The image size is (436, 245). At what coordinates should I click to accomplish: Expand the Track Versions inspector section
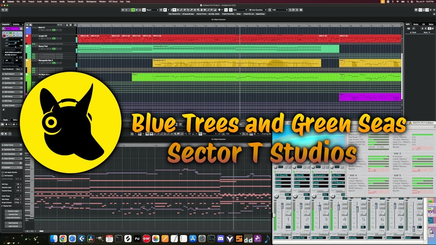point(13,74)
